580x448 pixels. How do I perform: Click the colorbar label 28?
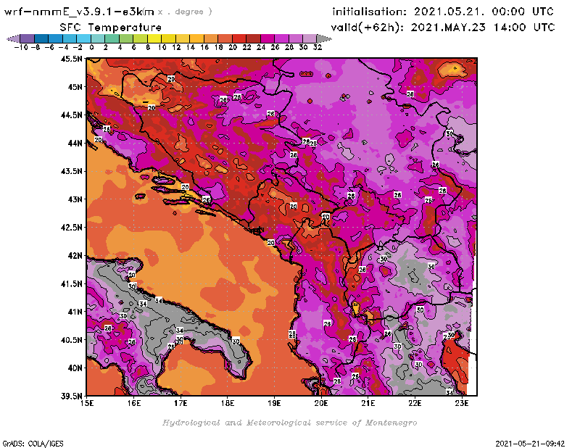[x=289, y=47]
